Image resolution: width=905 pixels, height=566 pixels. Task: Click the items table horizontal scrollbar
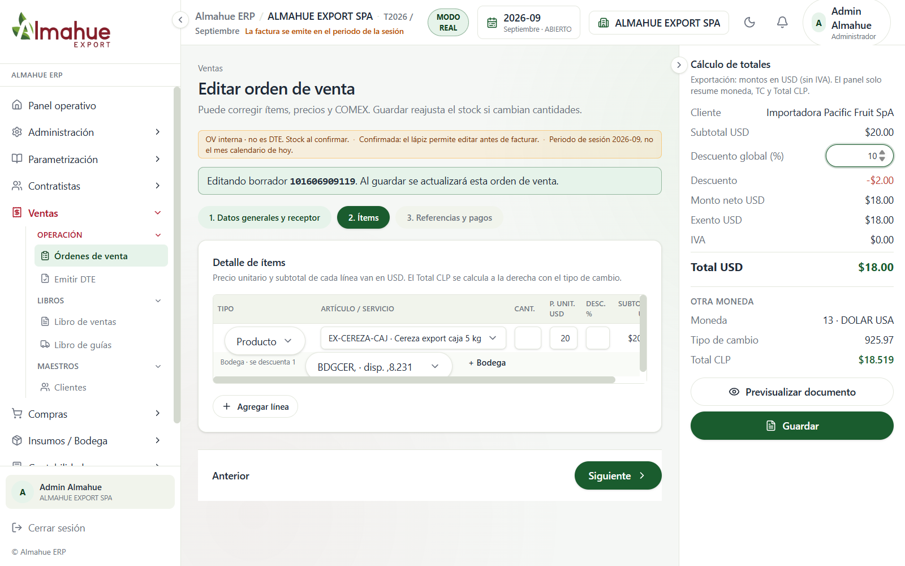pos(414,380)
